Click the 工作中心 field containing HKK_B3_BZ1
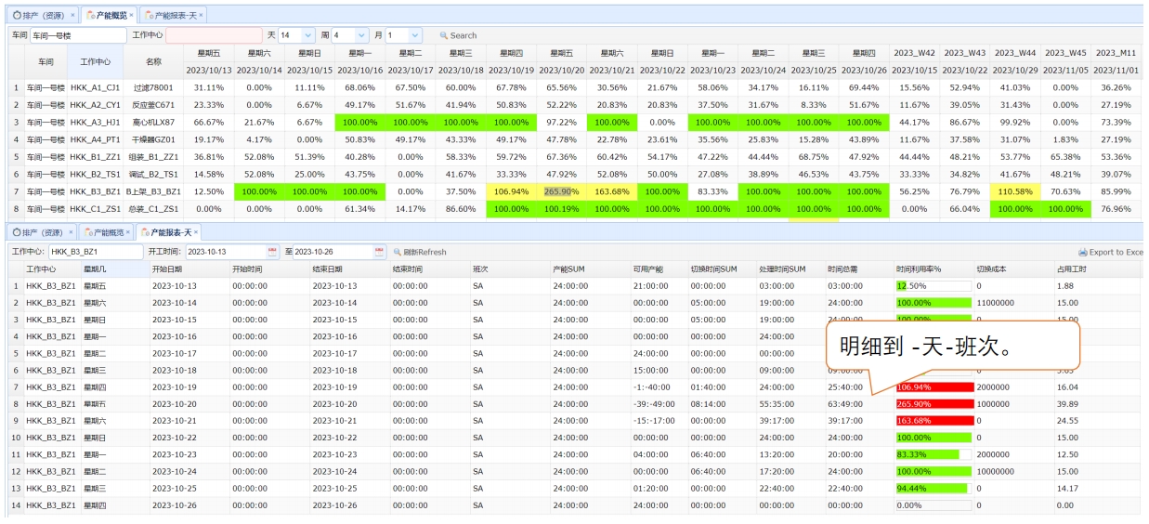This screenshot has width=1149, height=524. click(x=97, y=252)
